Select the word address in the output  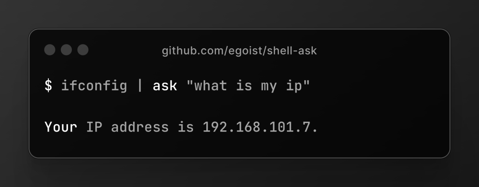pyautogui.click(x=140, y=127)
